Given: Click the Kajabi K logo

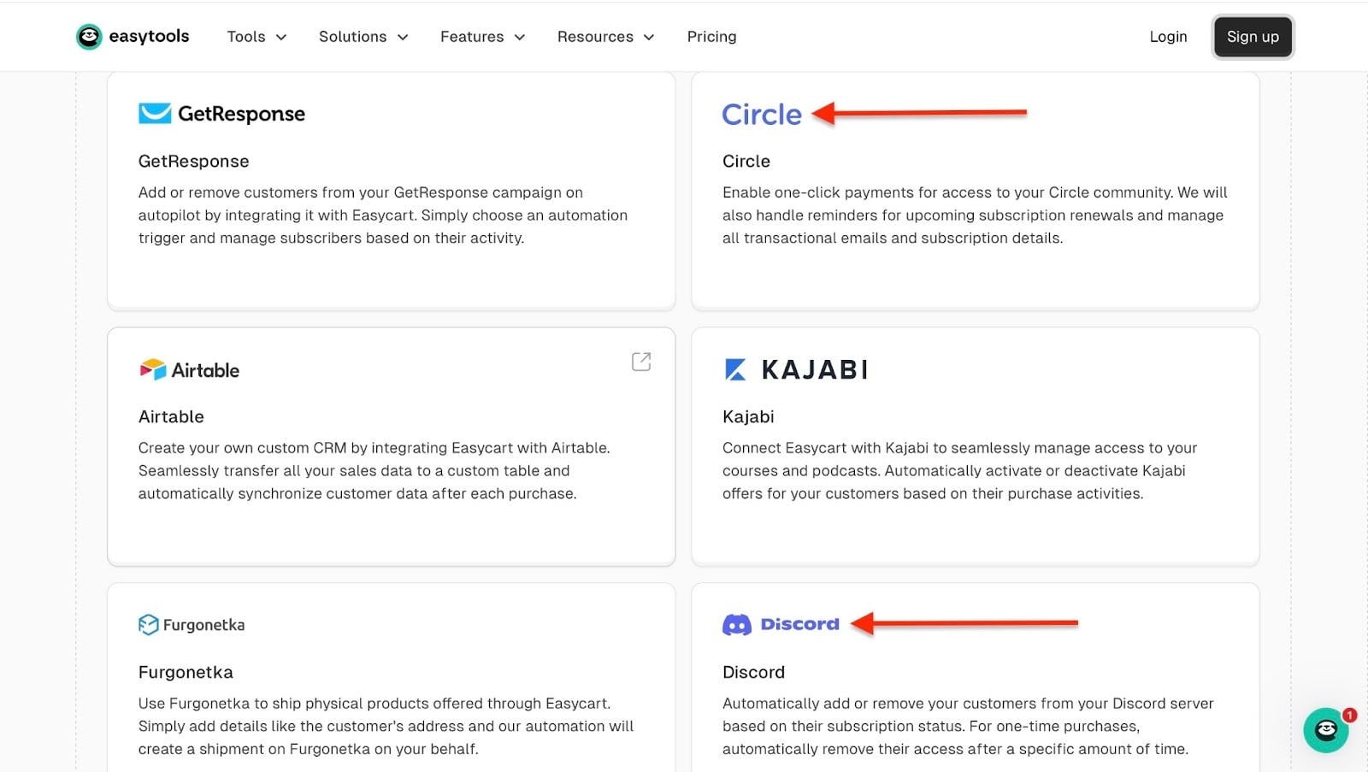Looking at the screenshot, I should click(x=735, y=369).
